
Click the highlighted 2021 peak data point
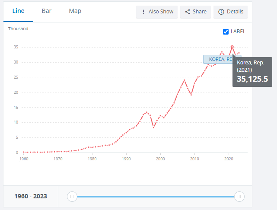point(232,47)
